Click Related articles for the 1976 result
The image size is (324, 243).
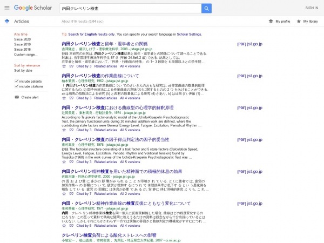(x=106, y=162)
